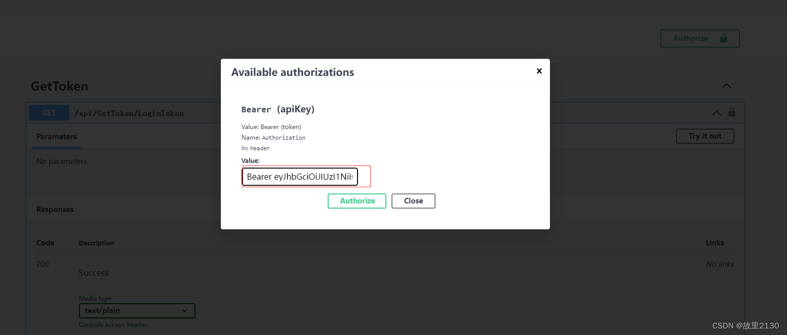Click the 'No links' text
This screenshot has height=335, width=787.
[x=720, y=264]
